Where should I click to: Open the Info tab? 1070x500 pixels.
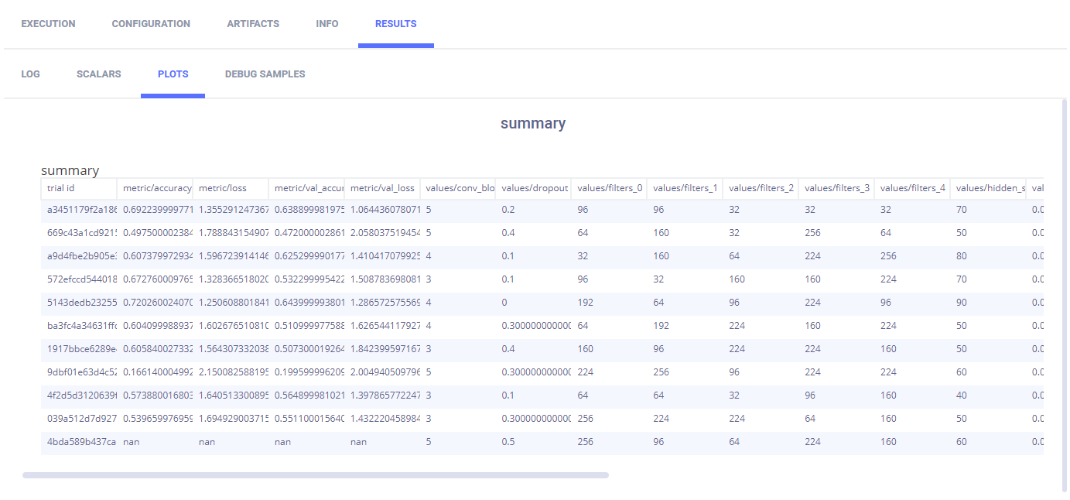coord(327,24)
